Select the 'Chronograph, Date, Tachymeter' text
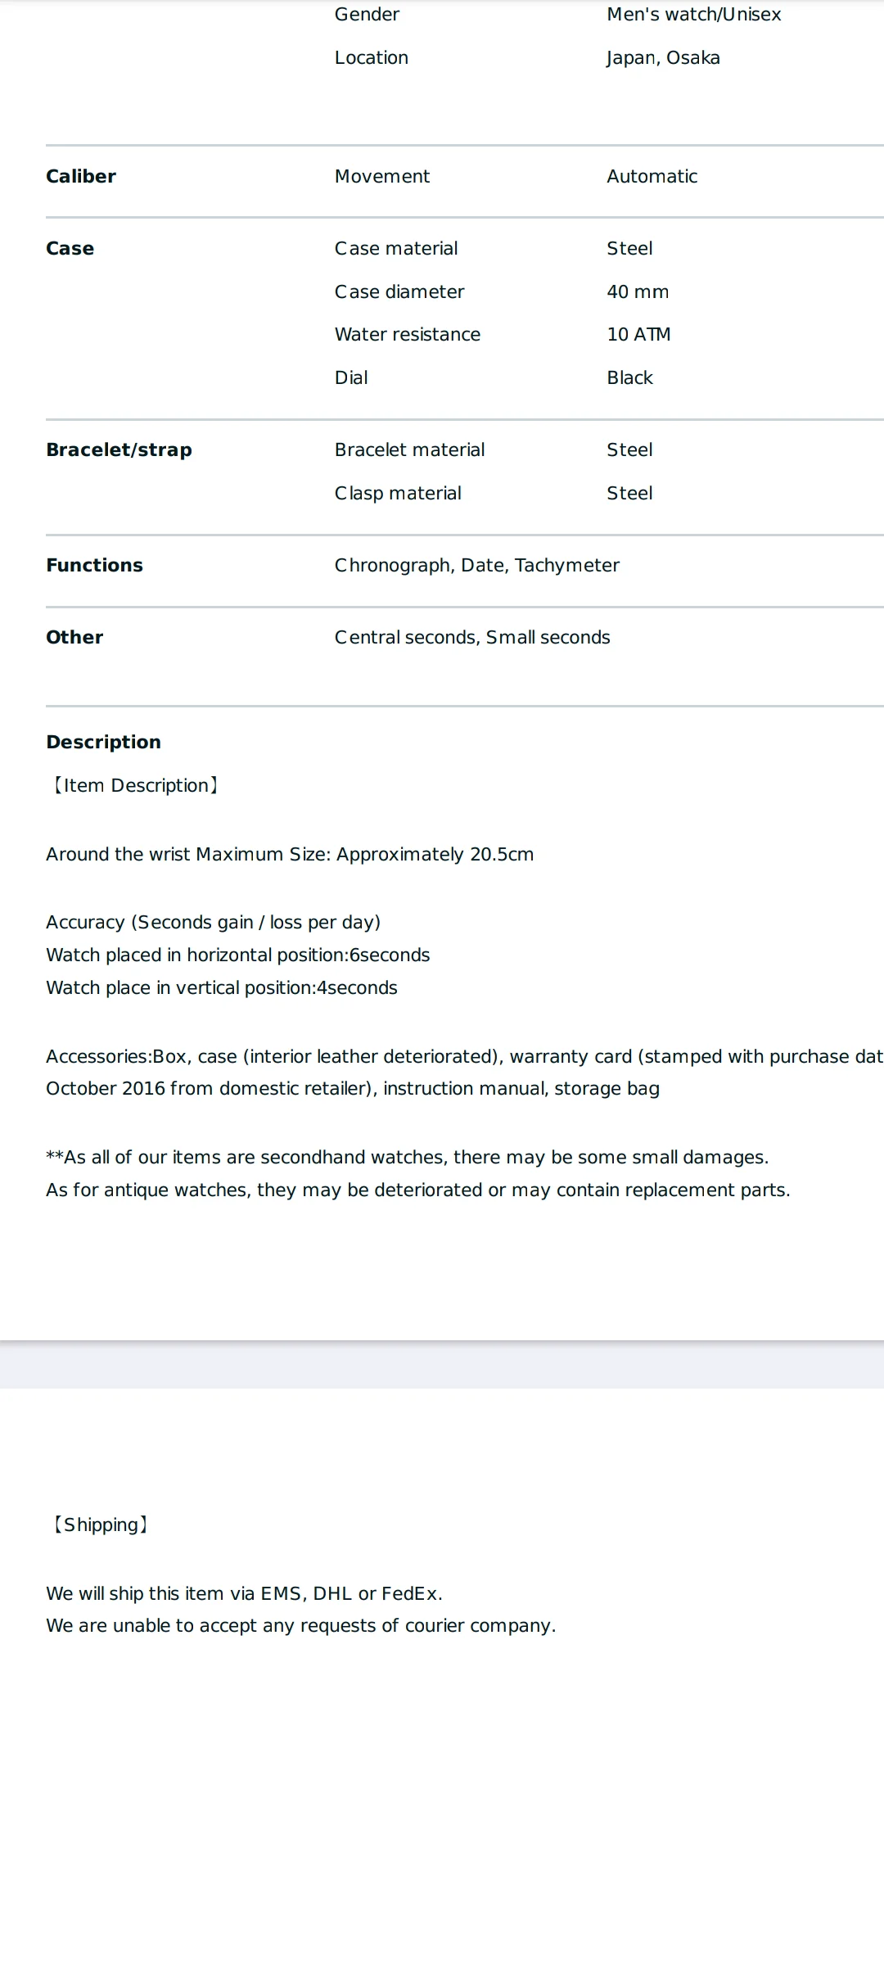Viewport: 884px width, 1965px height. tap(476, 565)
